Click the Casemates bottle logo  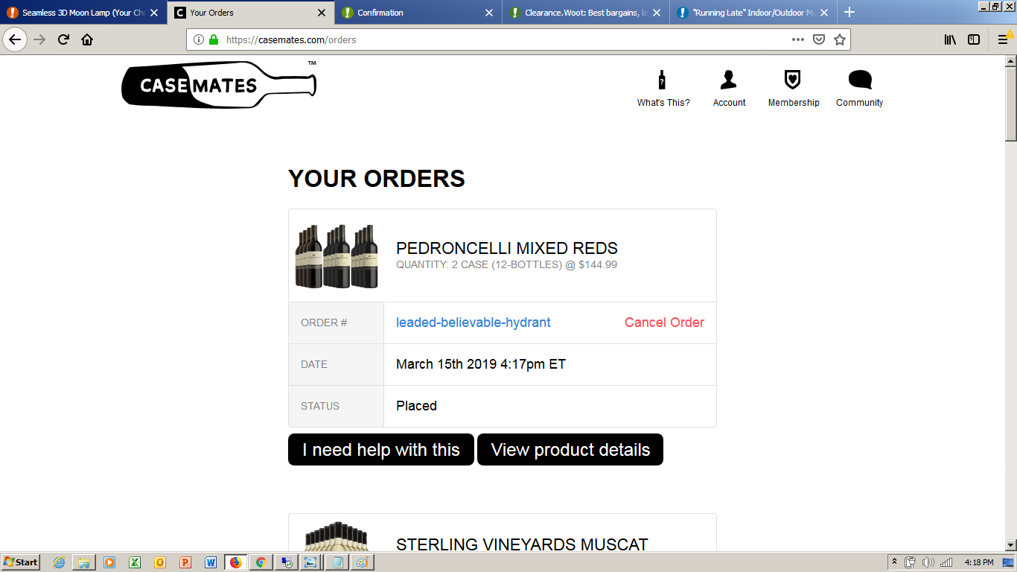point(219,85)
